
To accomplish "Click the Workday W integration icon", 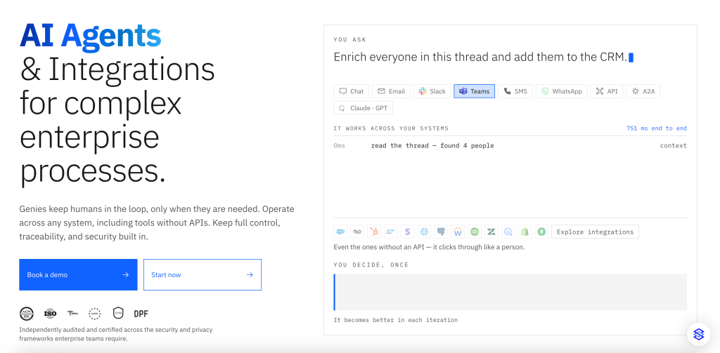I will [458, 232].
